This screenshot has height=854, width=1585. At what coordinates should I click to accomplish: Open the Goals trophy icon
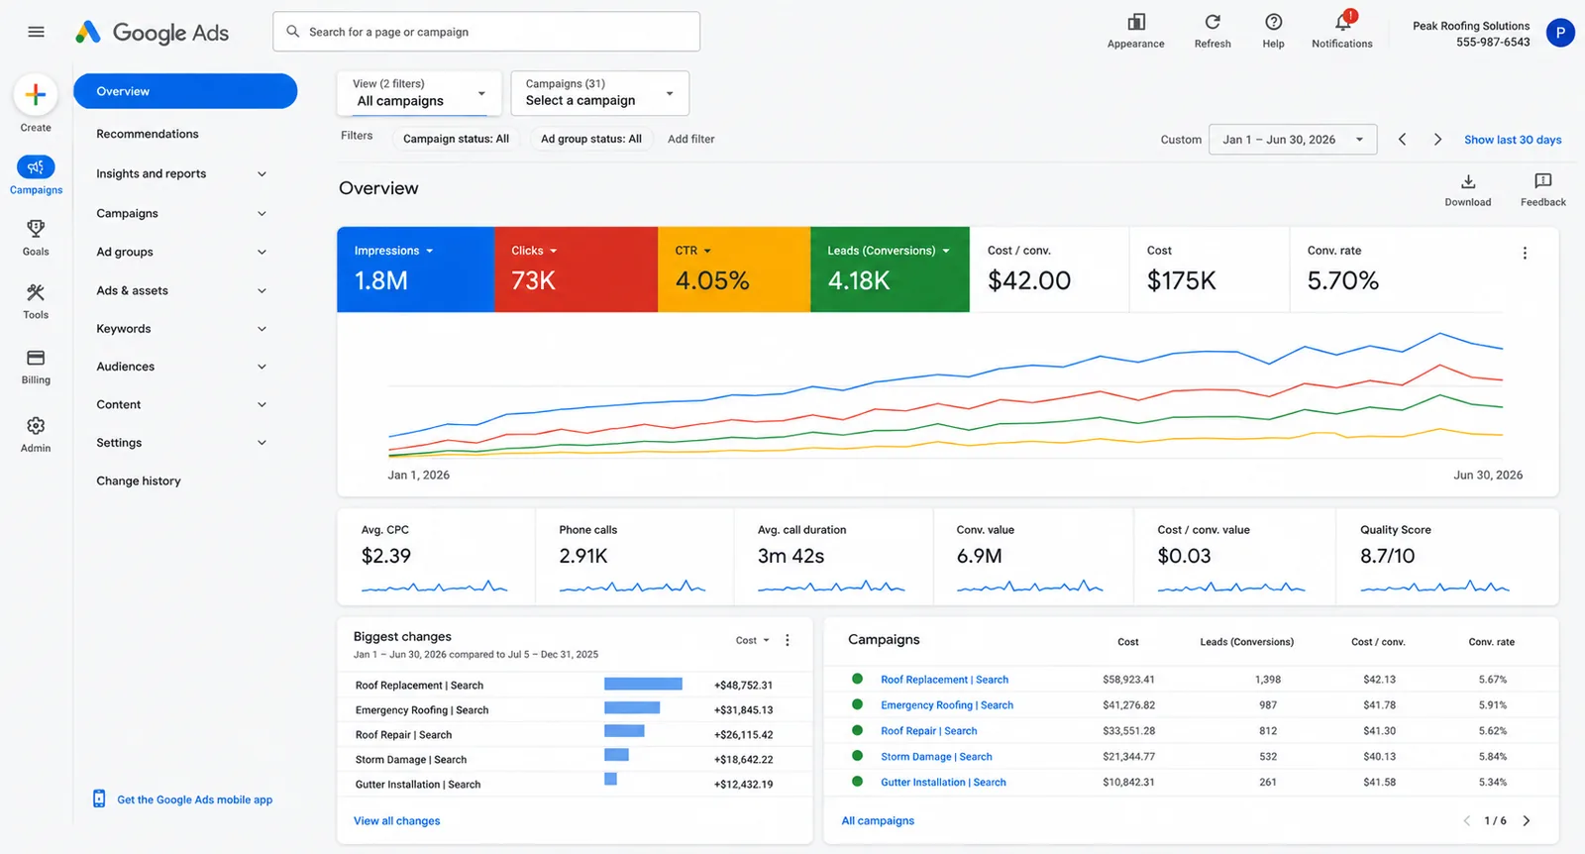pos(36,229)
